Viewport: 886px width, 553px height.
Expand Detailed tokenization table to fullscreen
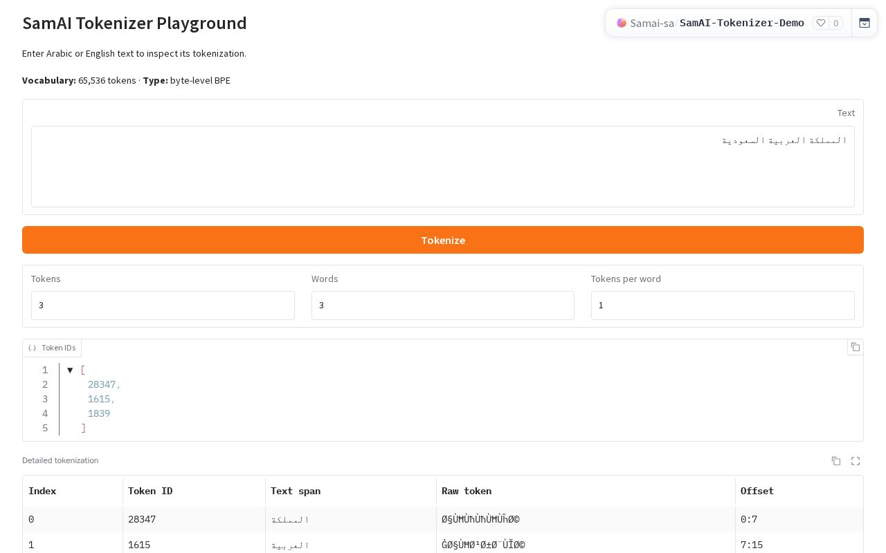856,461
